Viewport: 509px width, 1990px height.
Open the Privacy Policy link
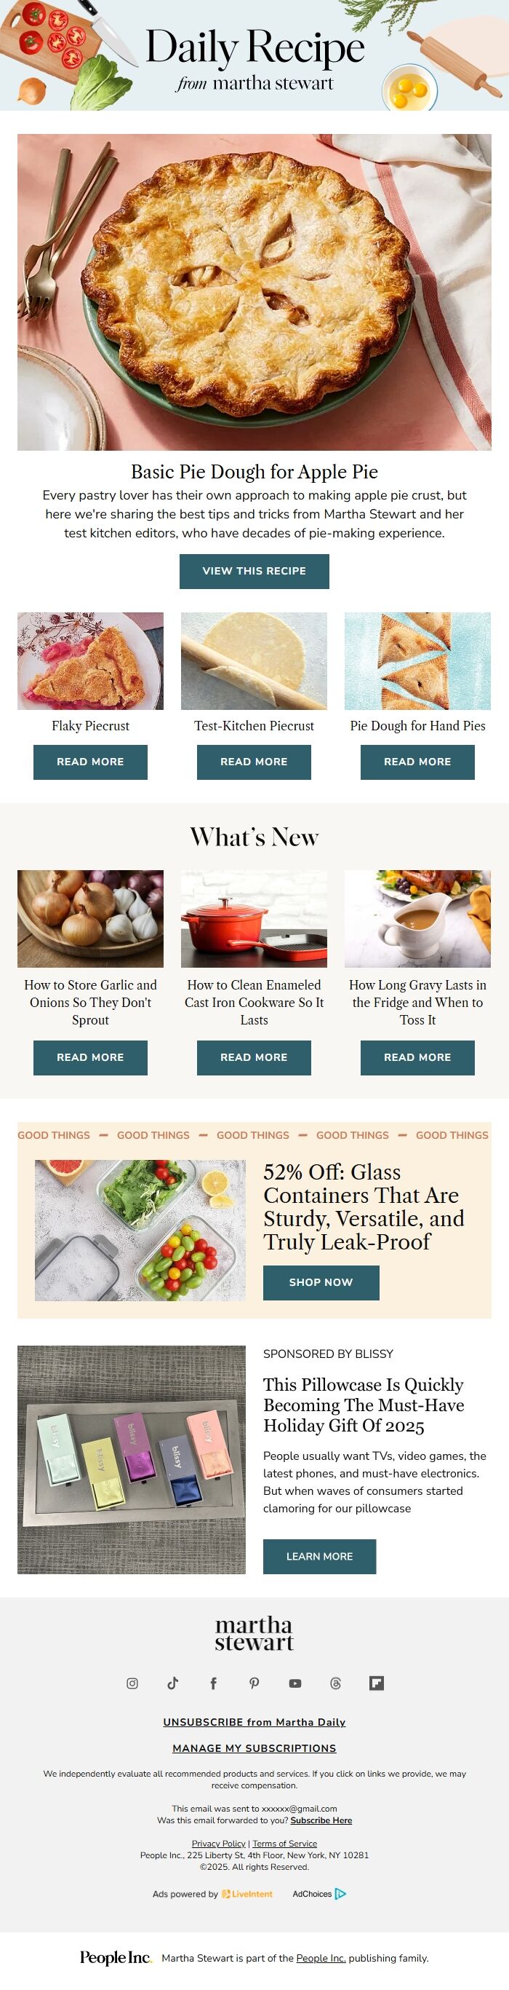tap(218, 1843)
